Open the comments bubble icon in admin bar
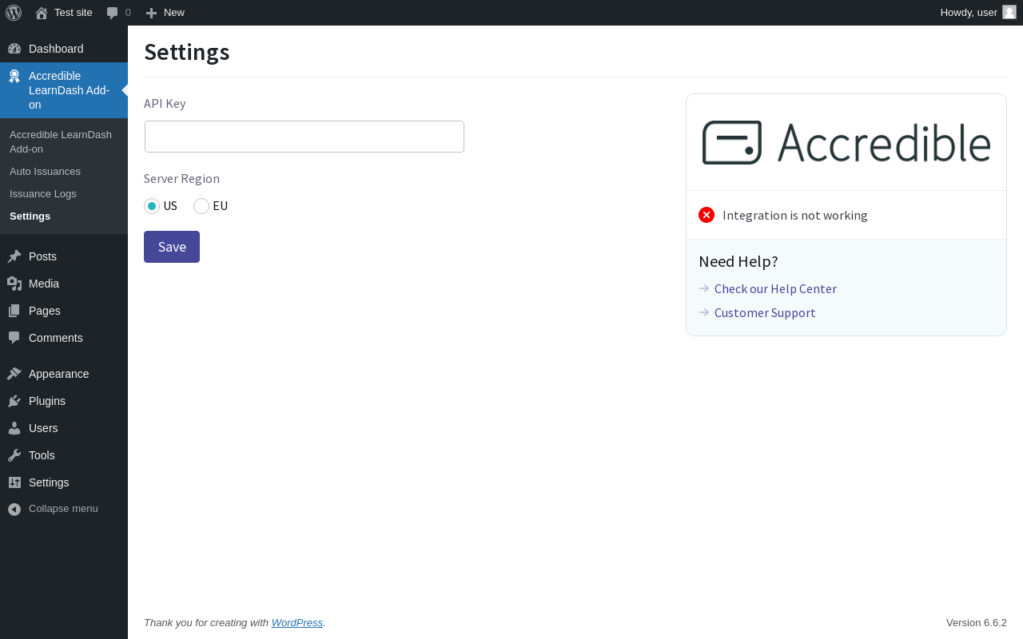Image resolution: width=1023 pixels, height=639 pixels. coord(113,13)
